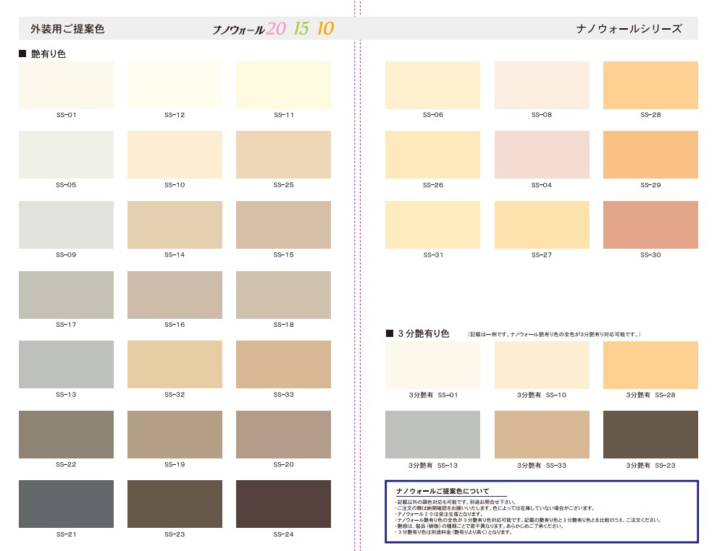The image size is (717, 551).
Task: Select the SS-32 light yellow swatch
Action: (175, 364)
